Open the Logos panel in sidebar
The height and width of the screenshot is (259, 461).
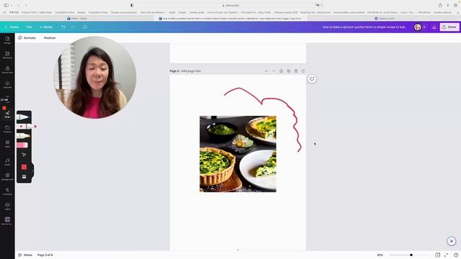(7, 206)
